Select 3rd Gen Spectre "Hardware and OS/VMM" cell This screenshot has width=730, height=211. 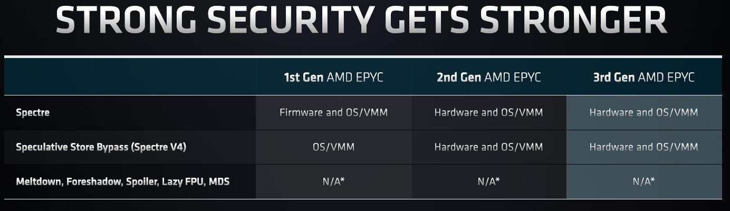(643, 112)
